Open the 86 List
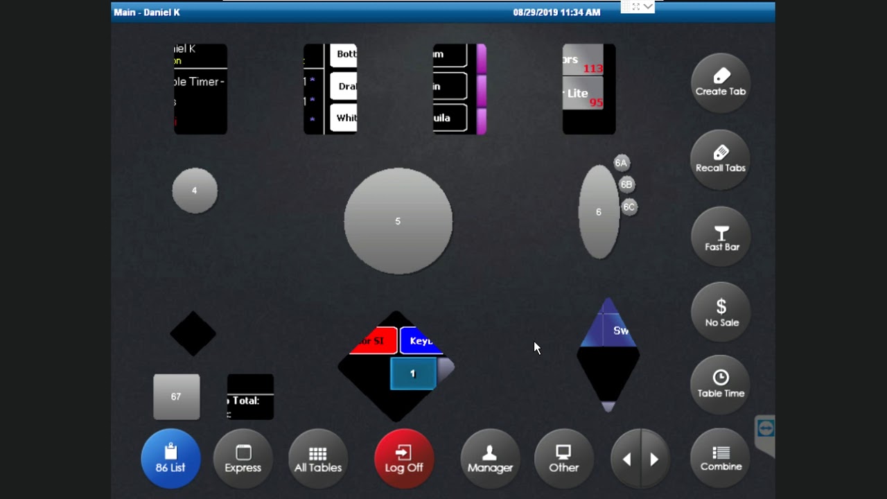This screenshot has width=887, height=499. pyautogui.click(x=170, y=458)
